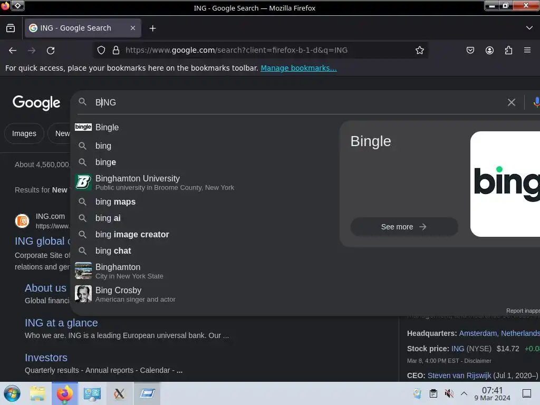The height and width of the screenshot is (405, 540).
Task: Follow the Amsterdam, Netherlands headquarters link
Action: (499, 333)
